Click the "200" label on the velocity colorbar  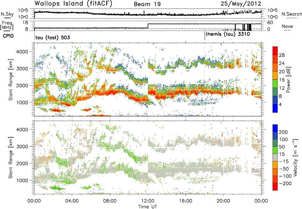(x=284, y=132)
